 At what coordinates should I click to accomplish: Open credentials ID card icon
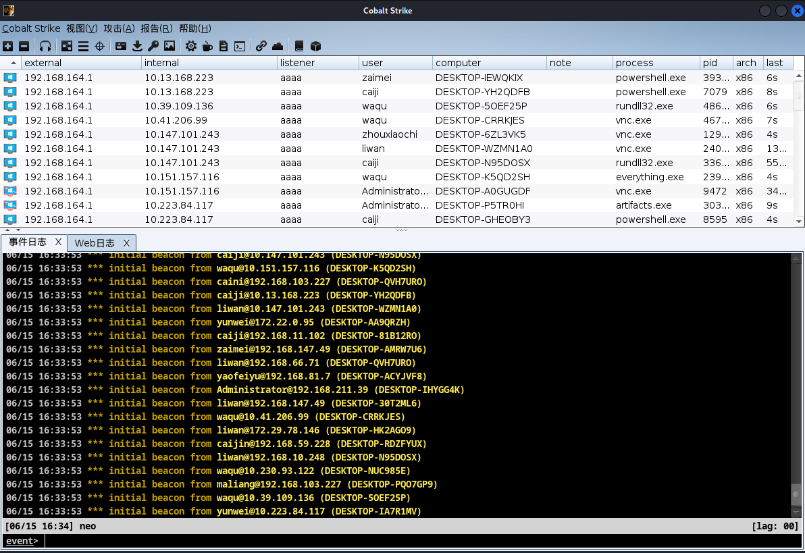[121, 46]
